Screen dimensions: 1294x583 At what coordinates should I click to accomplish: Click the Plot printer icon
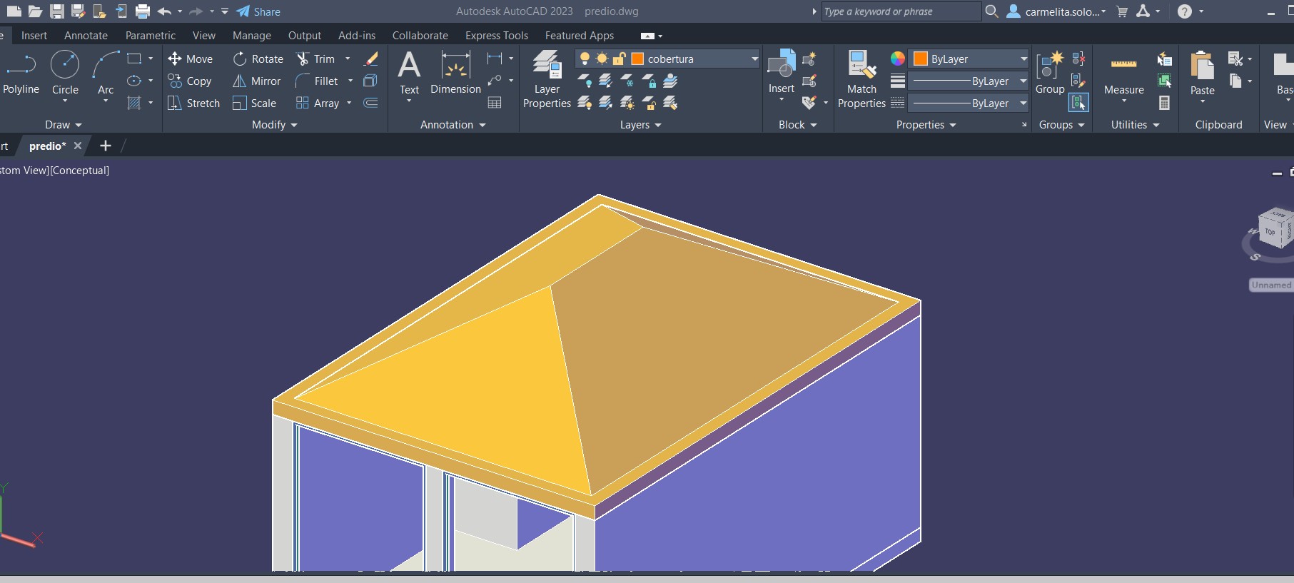pos(143,11)
